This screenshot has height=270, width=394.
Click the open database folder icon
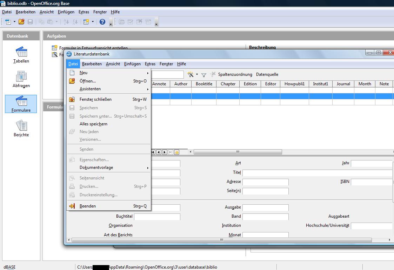coord(21,22)
